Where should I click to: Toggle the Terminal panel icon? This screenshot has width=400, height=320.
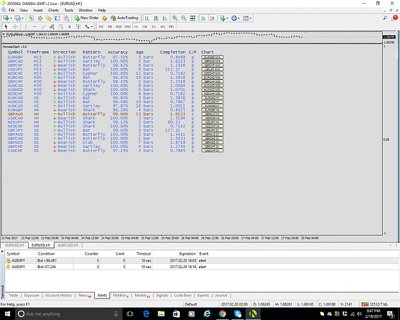(58, 18)
